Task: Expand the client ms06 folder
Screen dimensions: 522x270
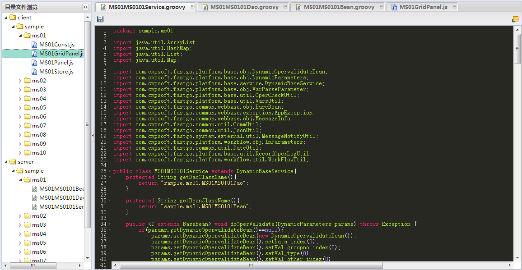Action: pos(20,116)
